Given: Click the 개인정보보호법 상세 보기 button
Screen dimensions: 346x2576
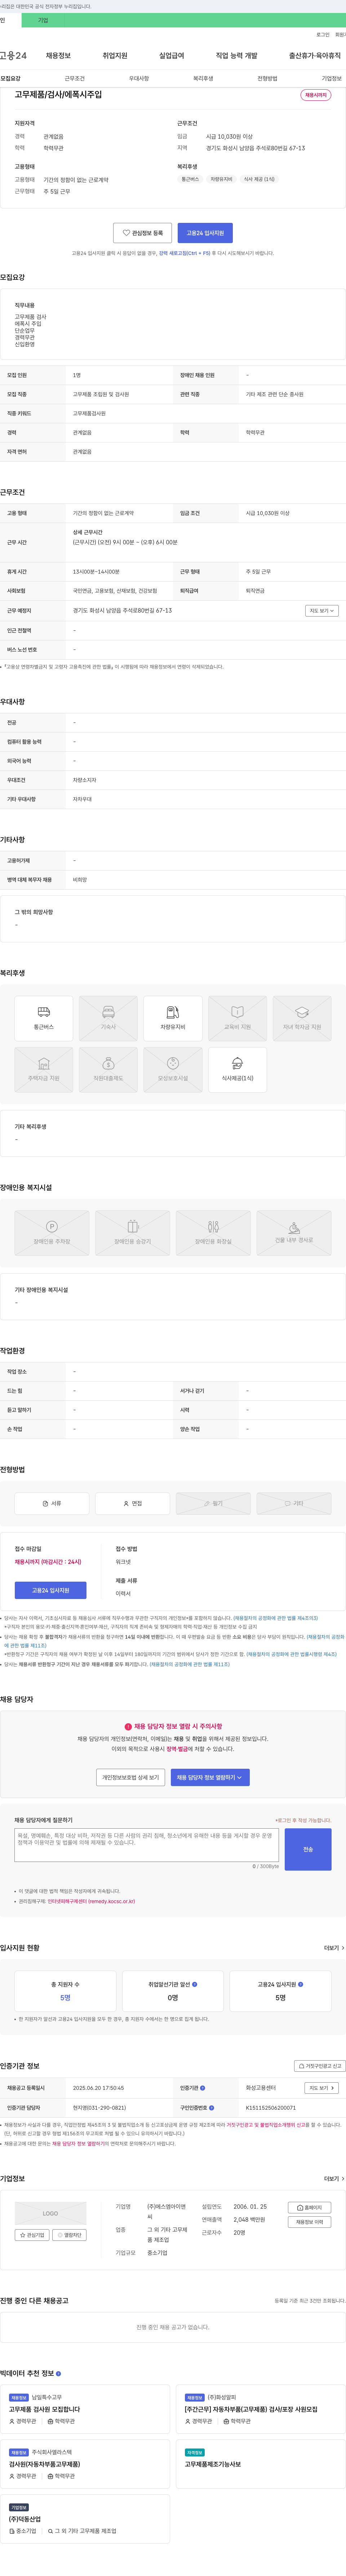Looking at the screenshot, I should 130,1777.
